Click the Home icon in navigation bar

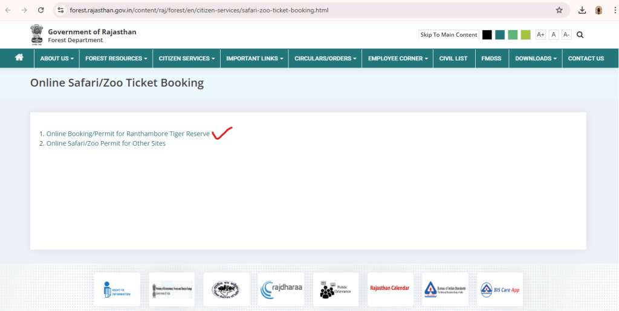click(x=19, y=58)
